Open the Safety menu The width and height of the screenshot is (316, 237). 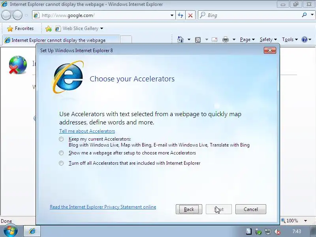(268, 39)
